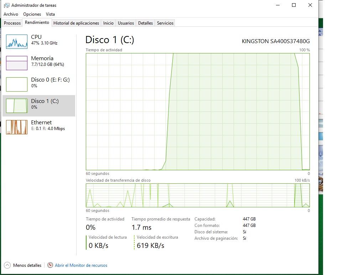Screen dimensions: 359x275
Task: Click the Task Manager title bar icon
Action: coord(7,5)
